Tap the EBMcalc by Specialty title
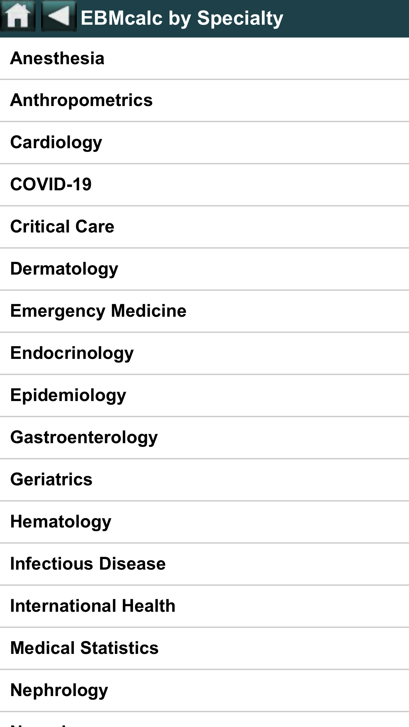This screenshot has width=409, height=727. point(182,18)
